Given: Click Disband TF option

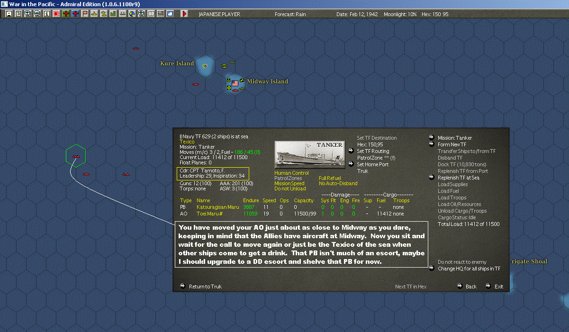Looking at the screenshot, I should point(450,158).
